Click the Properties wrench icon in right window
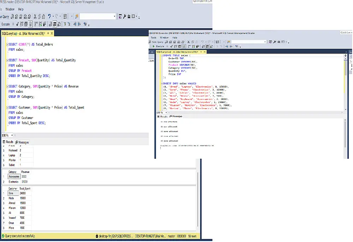 tap(274, 42)
